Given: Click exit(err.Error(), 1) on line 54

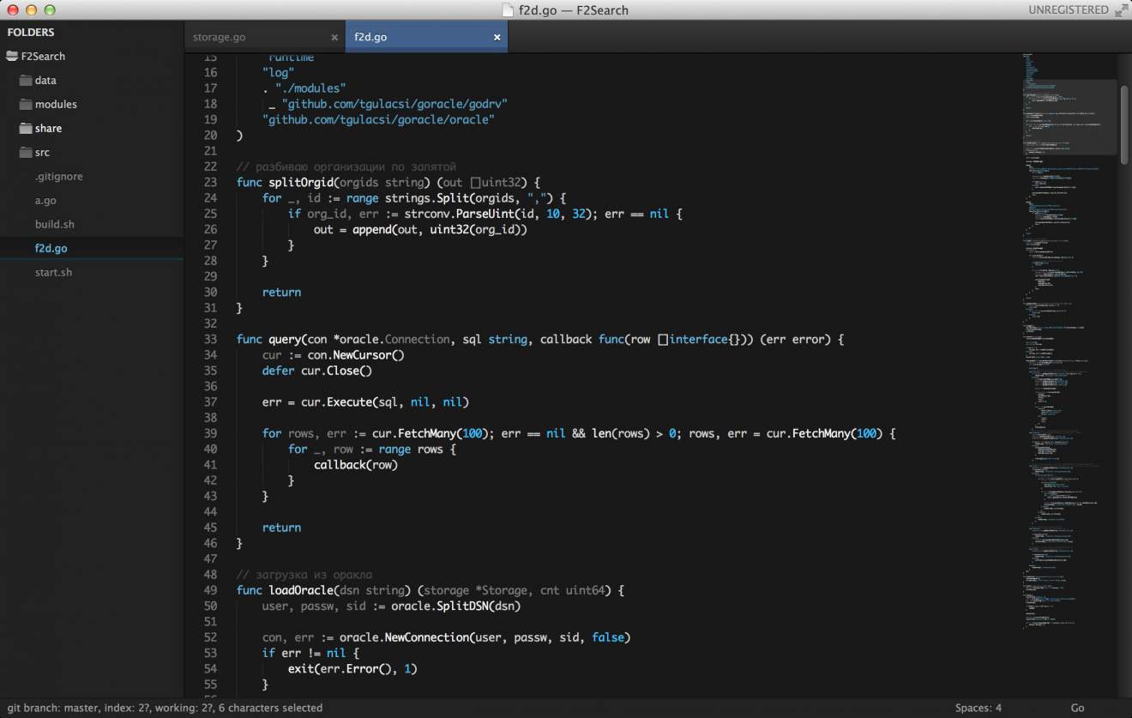Looking at the screenshot, I should [352, 668].
